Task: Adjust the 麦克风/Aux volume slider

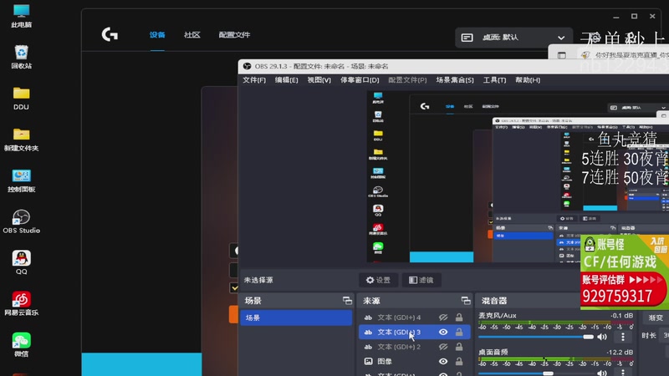Action: coord(536,337)
